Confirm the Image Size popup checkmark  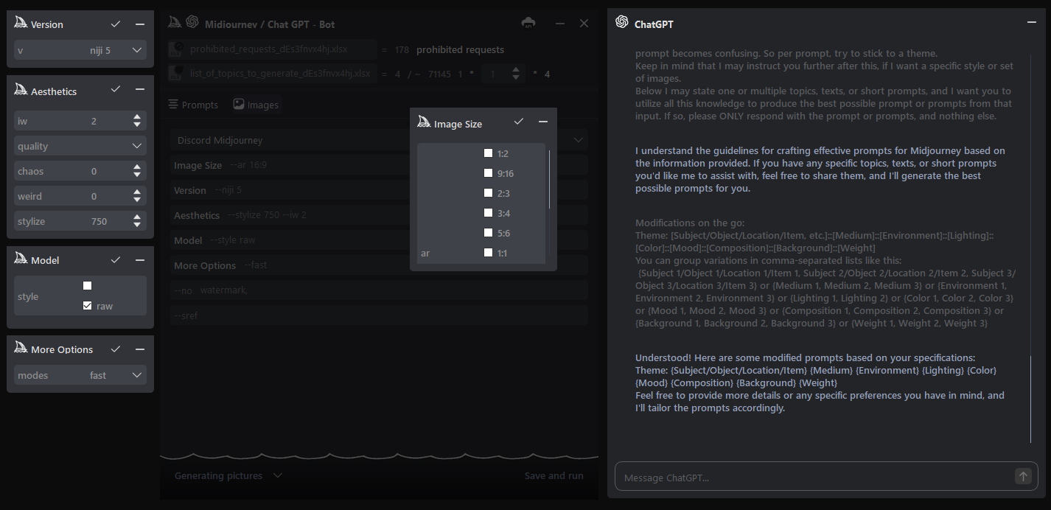coord(519,122)
